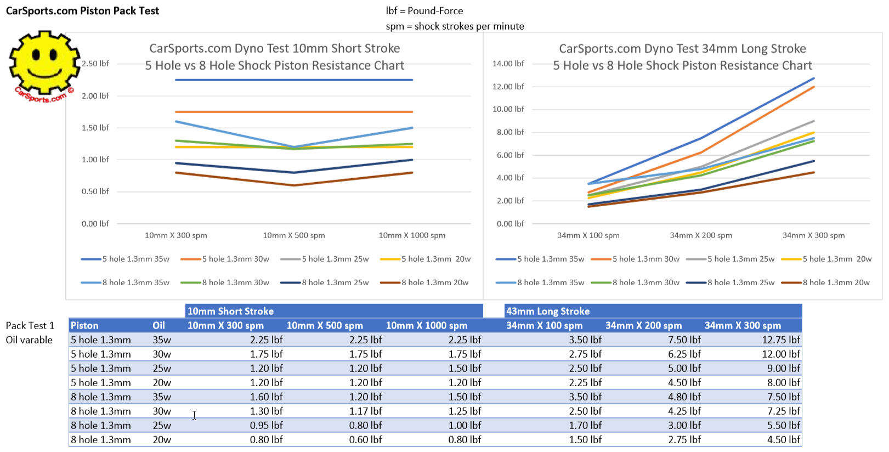Screen dimensions: 889x452
Task: Select the 34mm X 300 spm table header
Action: pyautogui.click(x=743, y=325)
